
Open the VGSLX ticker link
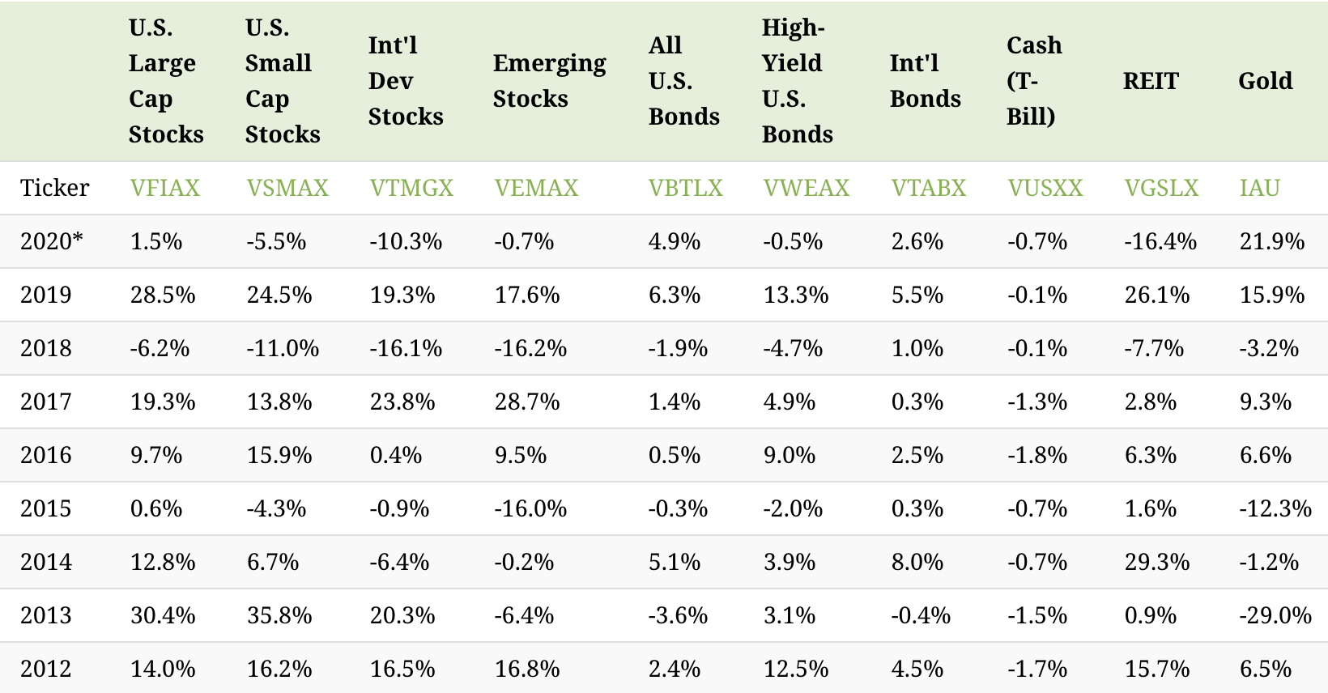[1161, 188]
